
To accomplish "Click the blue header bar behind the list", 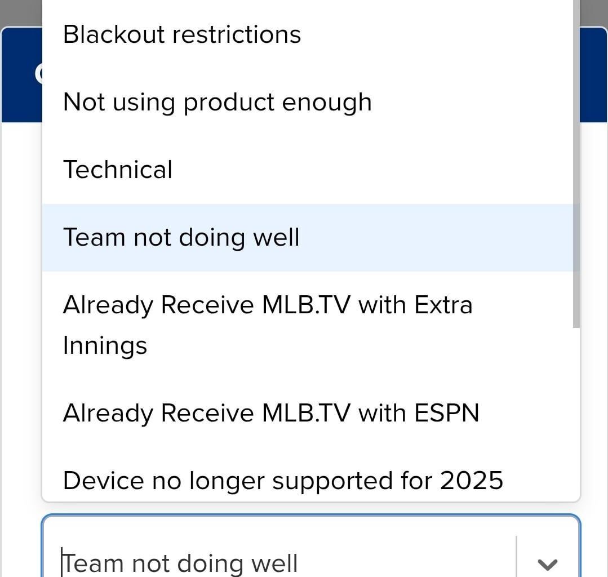I will point(594,73).
